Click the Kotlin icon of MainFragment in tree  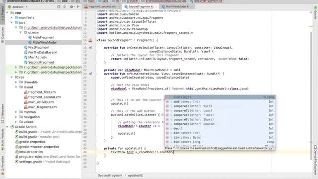point(30,37)
